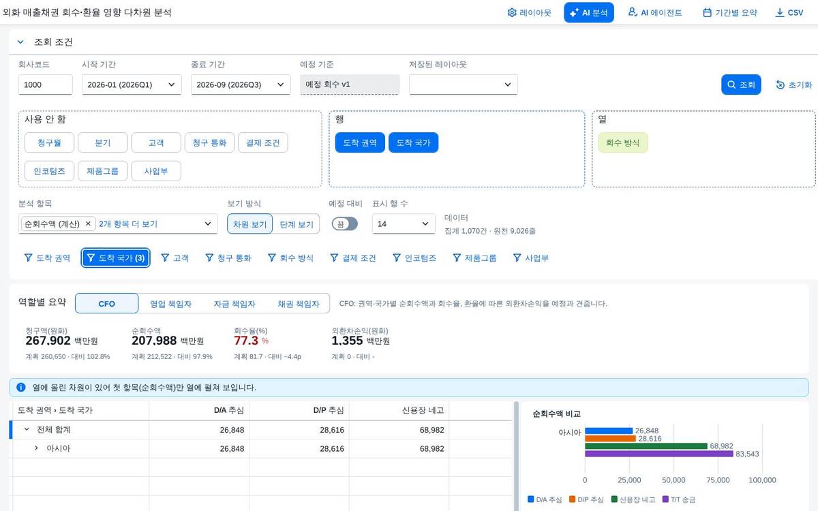Screen dimensions: 818x511
Task: Open the 시작 기간 dropdown
Action: (132, 84)
